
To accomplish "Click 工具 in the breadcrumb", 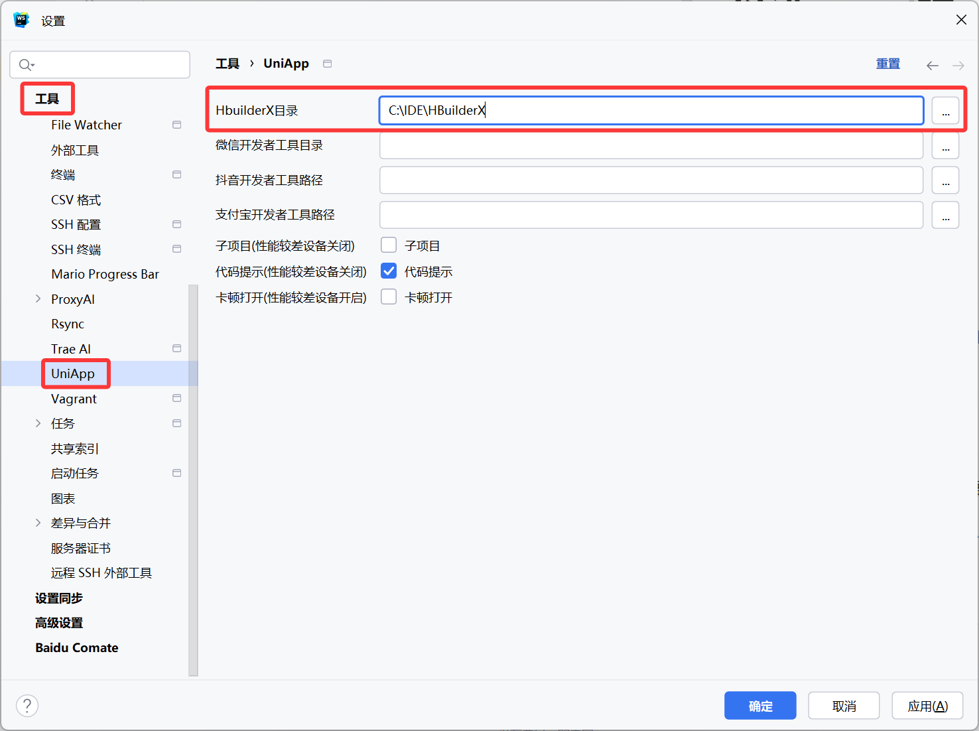I will [x=228, y=64].
